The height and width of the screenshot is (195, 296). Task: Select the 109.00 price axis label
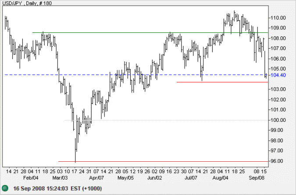coord(278,28)
